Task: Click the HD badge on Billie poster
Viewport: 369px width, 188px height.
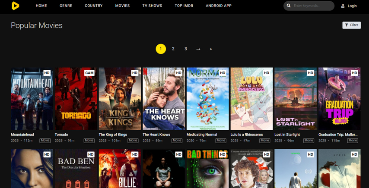Action: click(x=135, y=154)
